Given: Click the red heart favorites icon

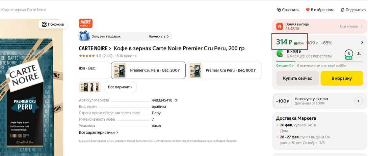Looking at the screenshot, I should click(x=308, y=10).
